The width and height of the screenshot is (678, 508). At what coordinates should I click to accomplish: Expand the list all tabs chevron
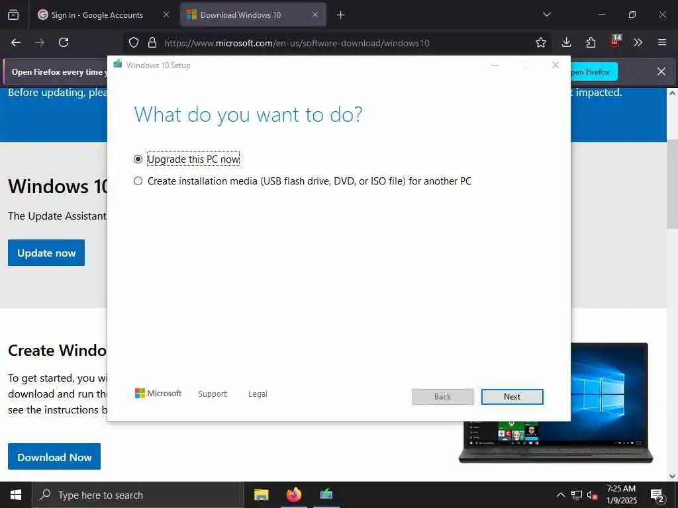coord(546,15)
